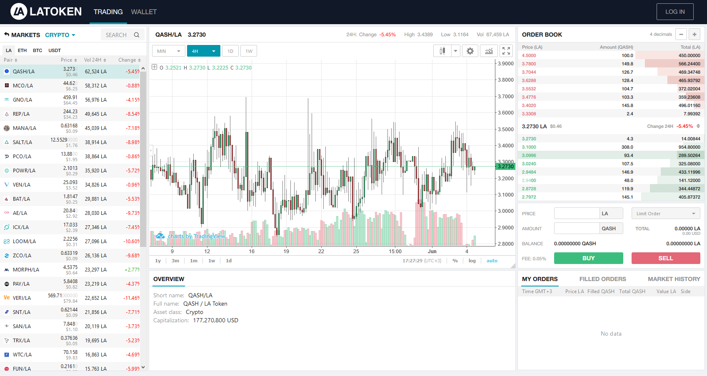Toggle percent scale on chart
The height and width of the screenshot is (376, 707).
(455, 261)
